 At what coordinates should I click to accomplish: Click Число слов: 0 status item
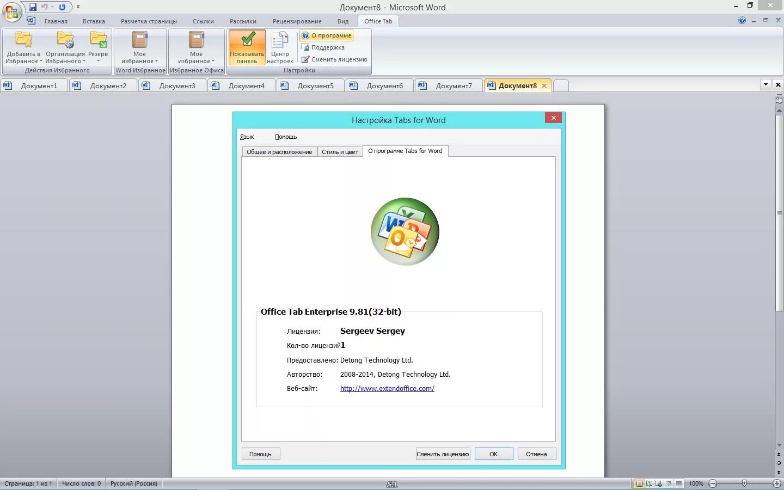click(x=81, y=483)
